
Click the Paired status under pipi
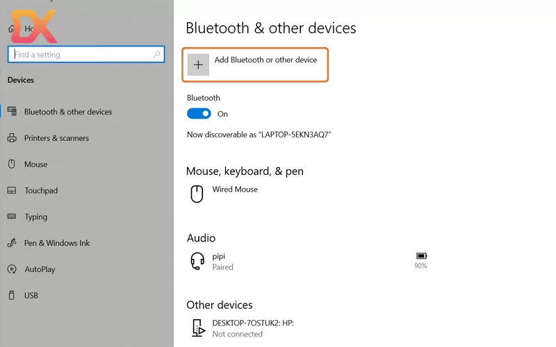222,267
